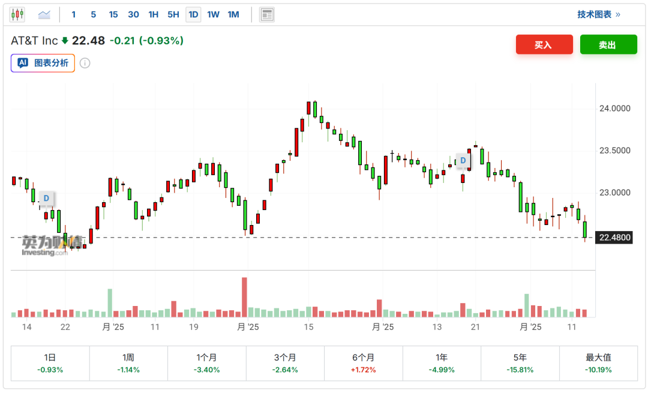Screen dimensions: 648x393
Task: Click the 22.4800 current price label
Action: [x=614, y=238]
